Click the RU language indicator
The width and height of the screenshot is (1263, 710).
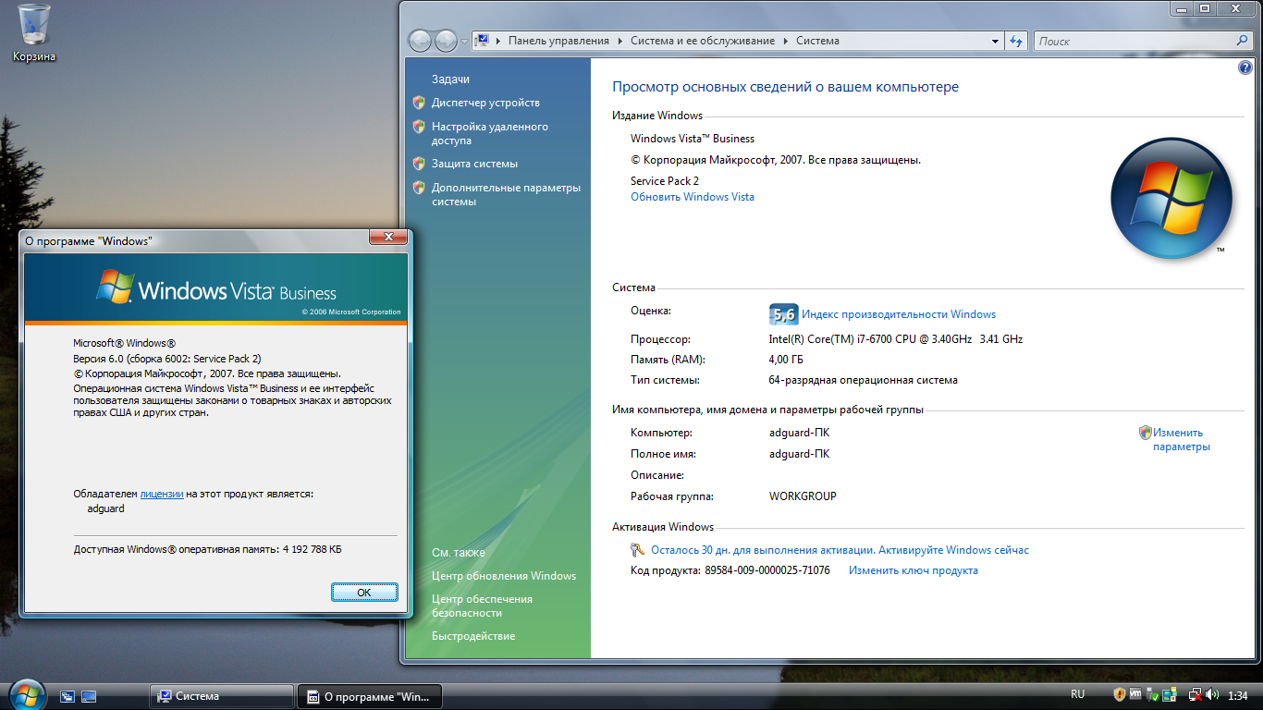coord(1078,694)
